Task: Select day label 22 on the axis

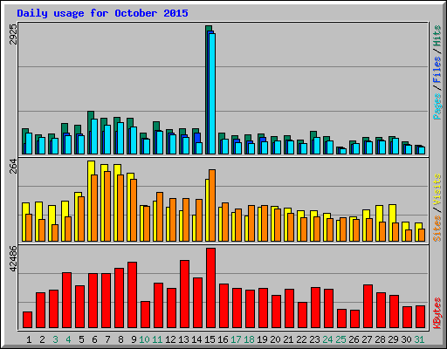Action: [x=301, y=339]
